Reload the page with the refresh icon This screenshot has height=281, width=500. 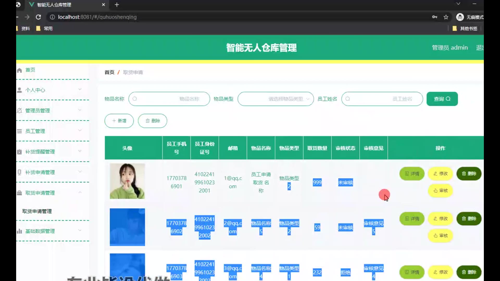click(x=38, y=17)
